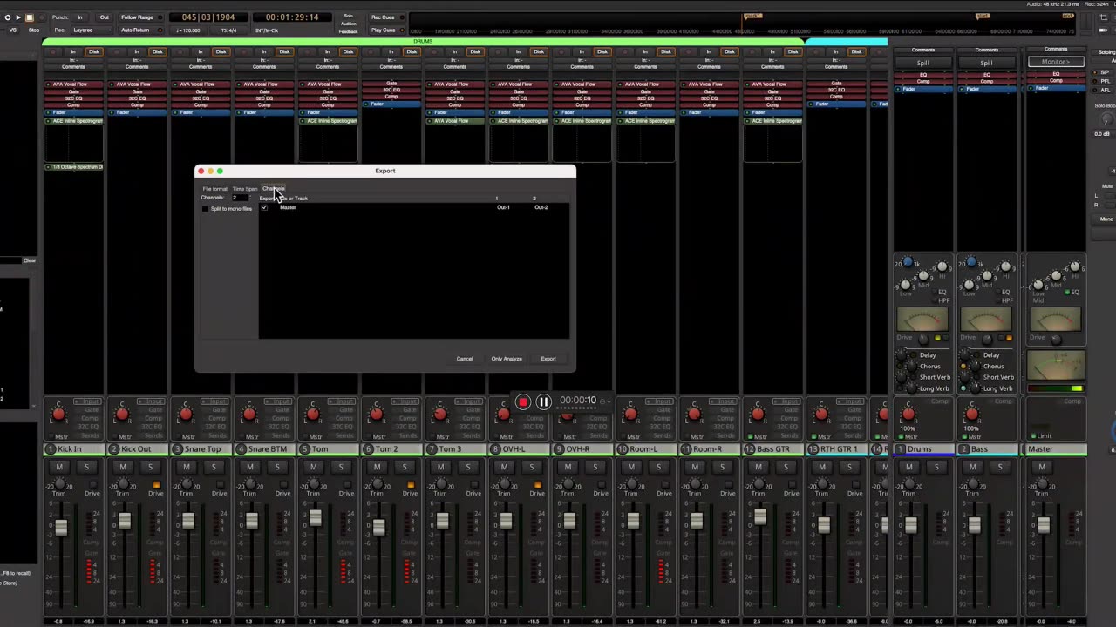Click the Drums bus Delay send knob
The height and width of the screenshot is (627, 1116).
click(901, 355)
